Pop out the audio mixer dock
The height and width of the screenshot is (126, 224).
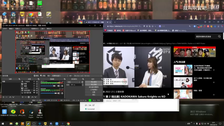[x=65, y=79]
